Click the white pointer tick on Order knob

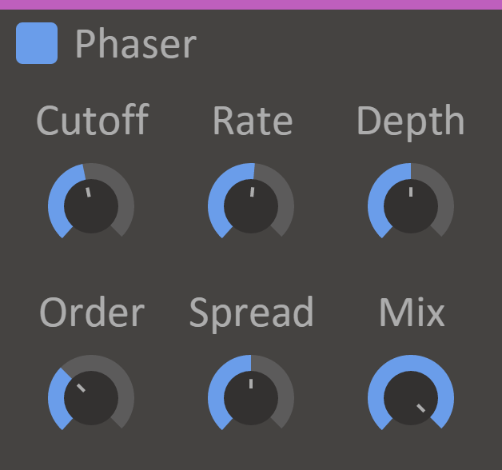point(80,387)
